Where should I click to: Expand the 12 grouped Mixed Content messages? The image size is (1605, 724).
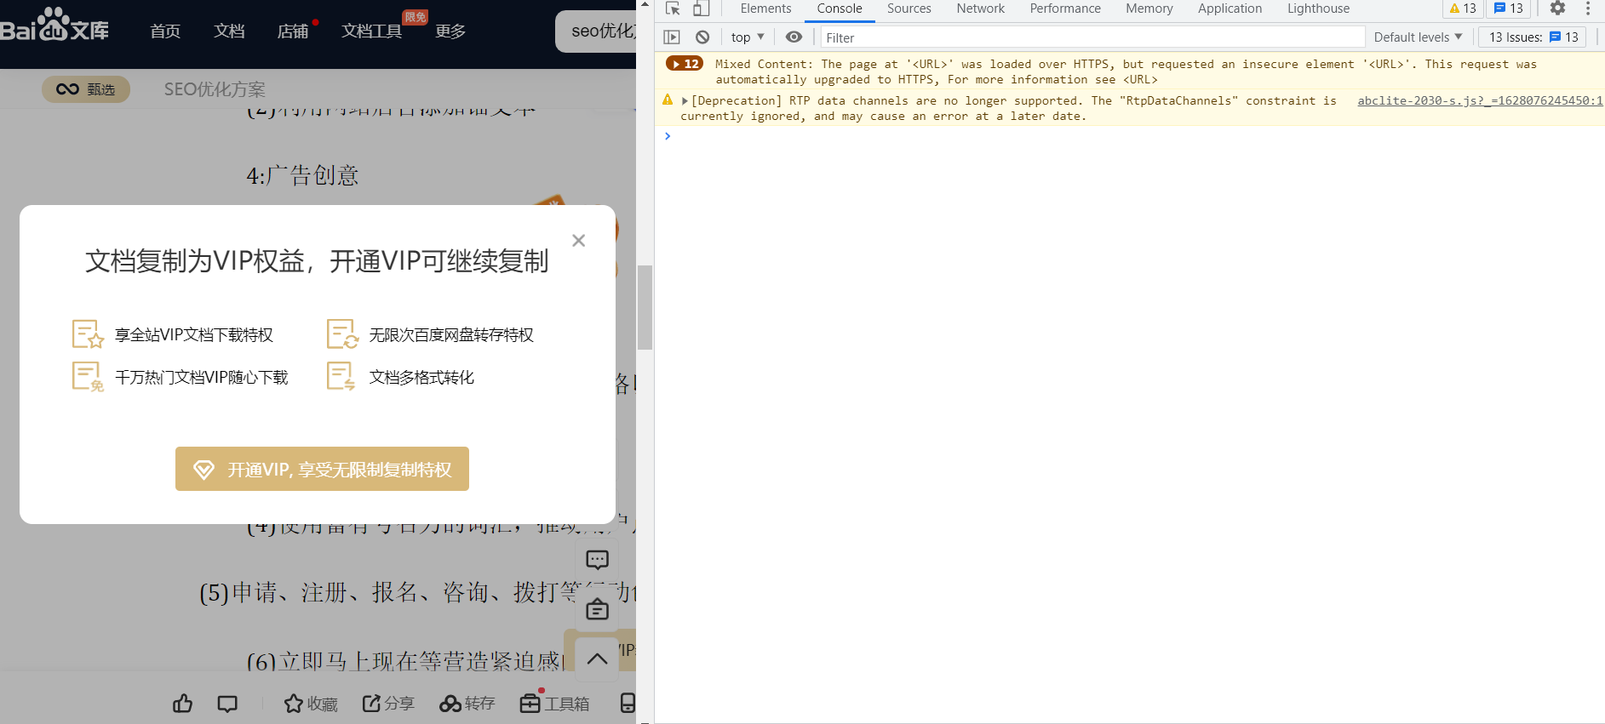coord(684,64)
